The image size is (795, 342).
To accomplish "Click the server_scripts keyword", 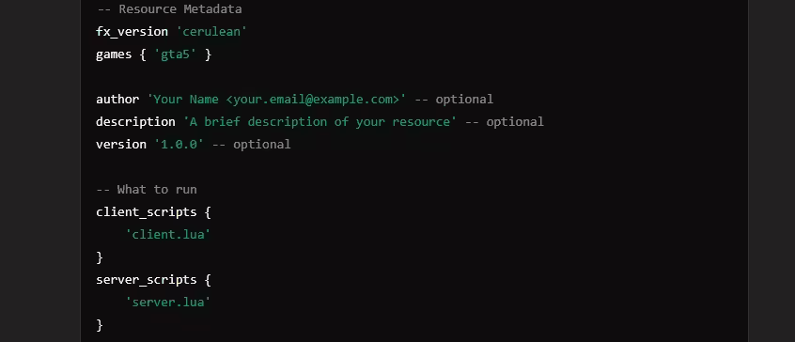I will coord(146,280).
